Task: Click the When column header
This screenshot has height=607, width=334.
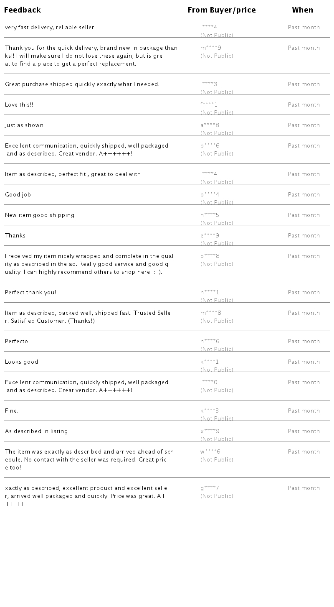Action: (303, 10)
